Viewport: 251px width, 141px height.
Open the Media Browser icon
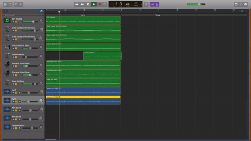pyautogui.click(x=246, y=4)
